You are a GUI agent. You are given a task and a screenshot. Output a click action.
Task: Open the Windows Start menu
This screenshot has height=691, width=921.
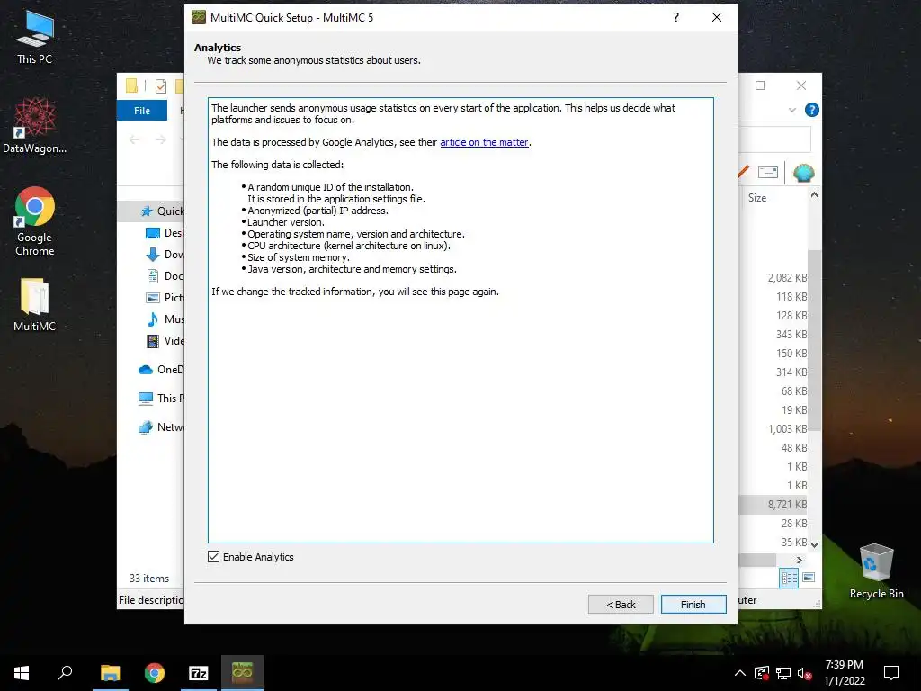coord(22,673)
